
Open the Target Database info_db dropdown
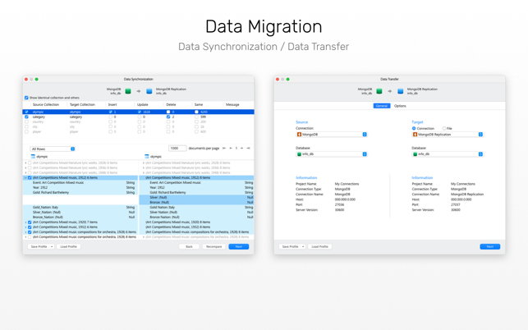tap(448, 154)
